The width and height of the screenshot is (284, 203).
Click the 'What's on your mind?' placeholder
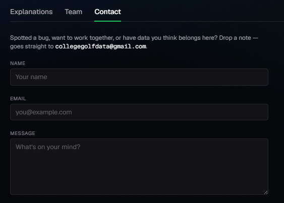coord(48,147)
